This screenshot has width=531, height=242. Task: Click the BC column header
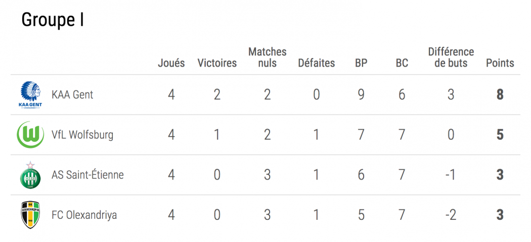coord(402,63)
